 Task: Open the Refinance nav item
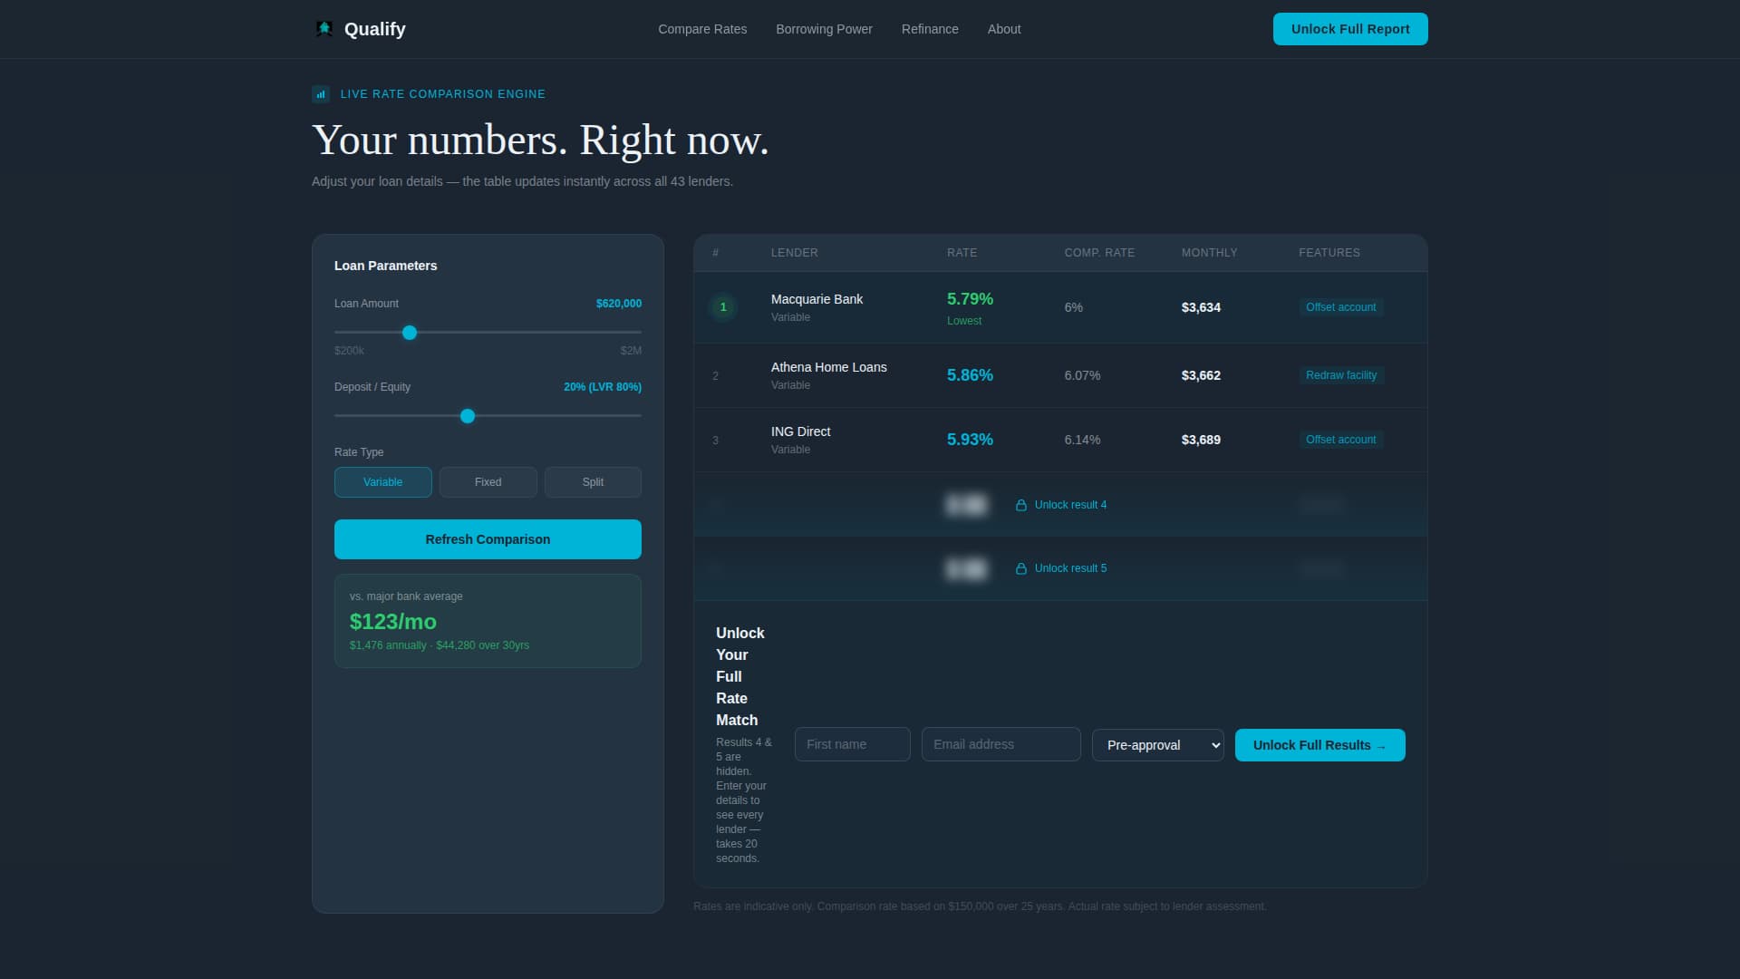point(930,29)
